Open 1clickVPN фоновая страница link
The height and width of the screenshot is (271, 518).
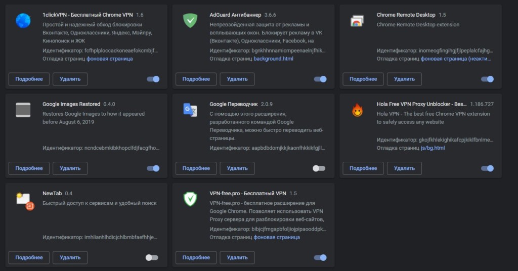[110, 59]
